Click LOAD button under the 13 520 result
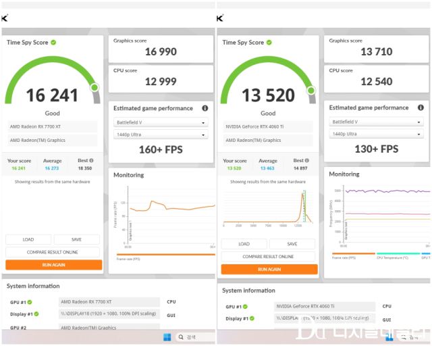432x346 pixels. click(244, 244)
